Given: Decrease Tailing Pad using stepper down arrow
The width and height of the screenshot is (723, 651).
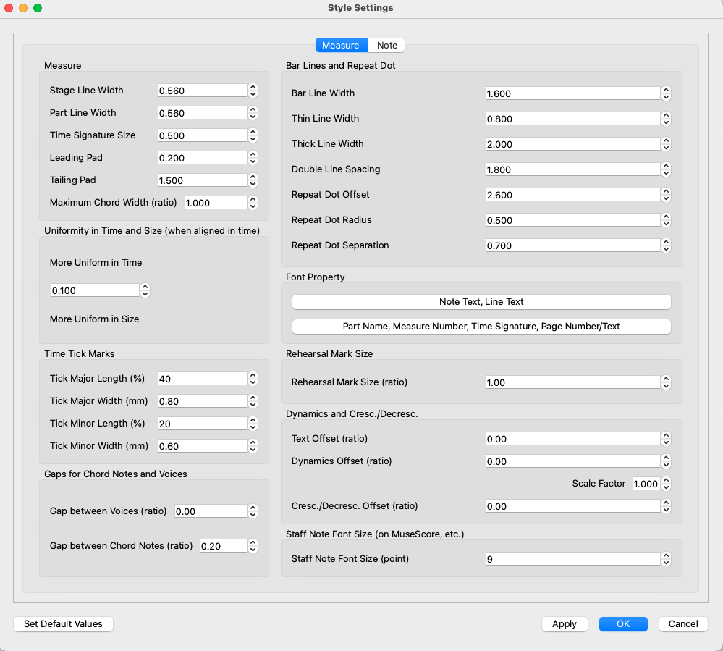Looking at the screenshot, I should click(x=253, y=183).
